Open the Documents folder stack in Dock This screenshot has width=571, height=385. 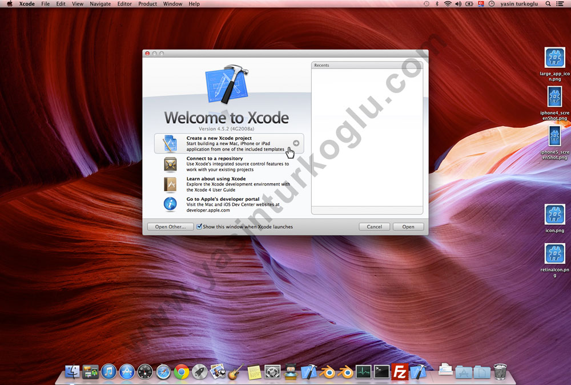(x=482, y=372)
